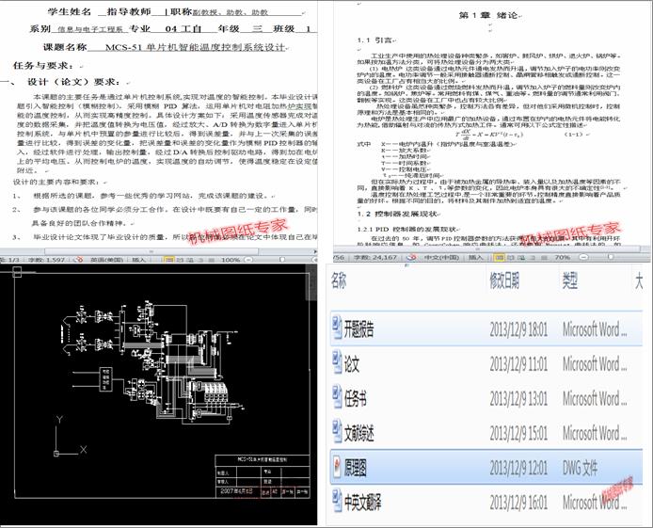Screen dimensions: 653x528
Task: Click 英语(美国) language indicator in status bar
Action: (x=106, y=260)
